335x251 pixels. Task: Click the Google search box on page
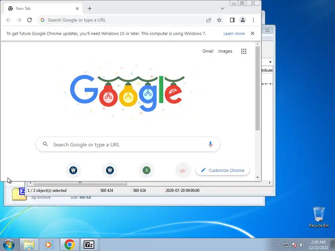pyautogui.click(x=128, y=144)
